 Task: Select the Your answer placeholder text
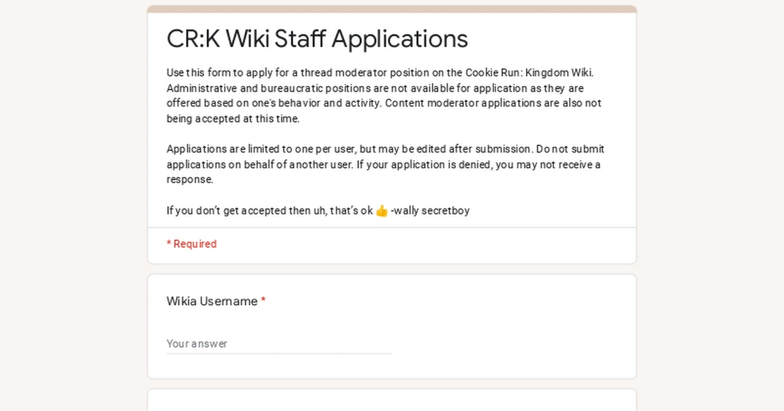click(197, 344)
